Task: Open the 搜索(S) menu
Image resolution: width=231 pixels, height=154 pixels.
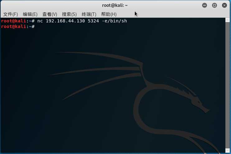Action: tap(69, 14)
